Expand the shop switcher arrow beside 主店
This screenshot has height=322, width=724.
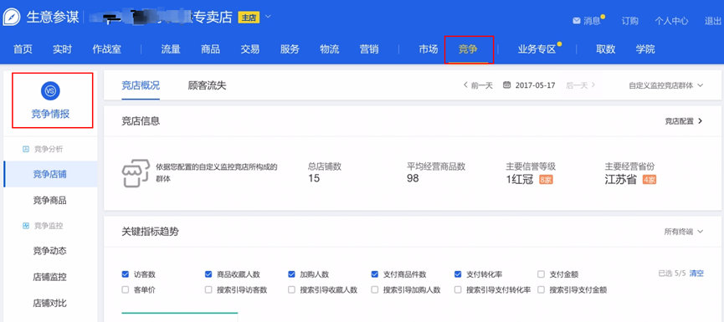[x=269, y=17]
